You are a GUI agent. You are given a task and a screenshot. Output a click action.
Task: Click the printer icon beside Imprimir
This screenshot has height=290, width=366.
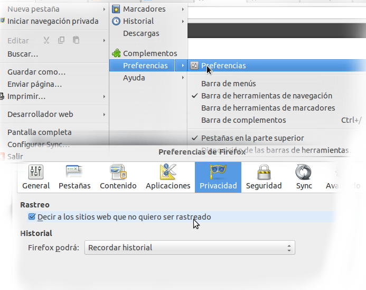tap(2, 96)
